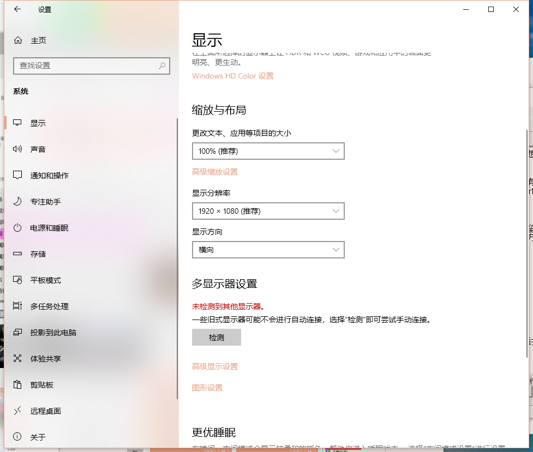
Task: Click the back arrow in Settings header
Action: (x=17, y=10)
